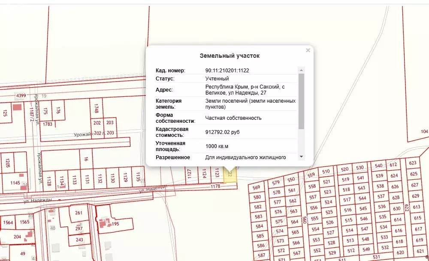The width and height of the screenshot is (429, 261).
Task: Select parcel 612 on the map
Action: (393, 165)
